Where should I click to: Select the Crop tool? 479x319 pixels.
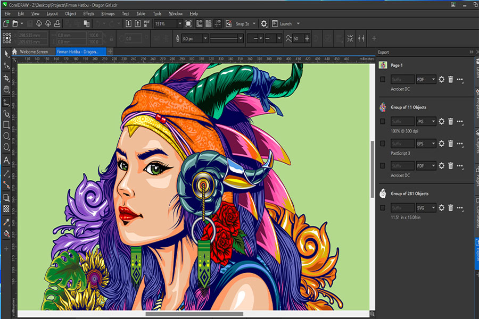point(6,78)
